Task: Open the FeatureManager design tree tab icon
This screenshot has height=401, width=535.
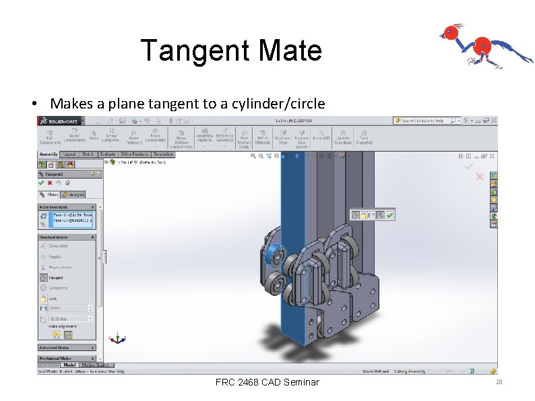Action: click(42, 165)
